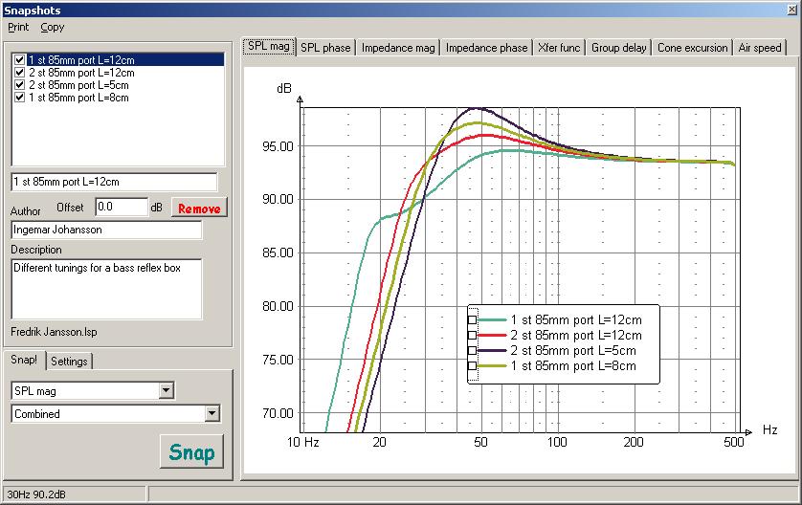The width and height of the screenshot is (802, 505).
Task: Open the Combined dropdown arrow
Action: (x=212, y=413)
